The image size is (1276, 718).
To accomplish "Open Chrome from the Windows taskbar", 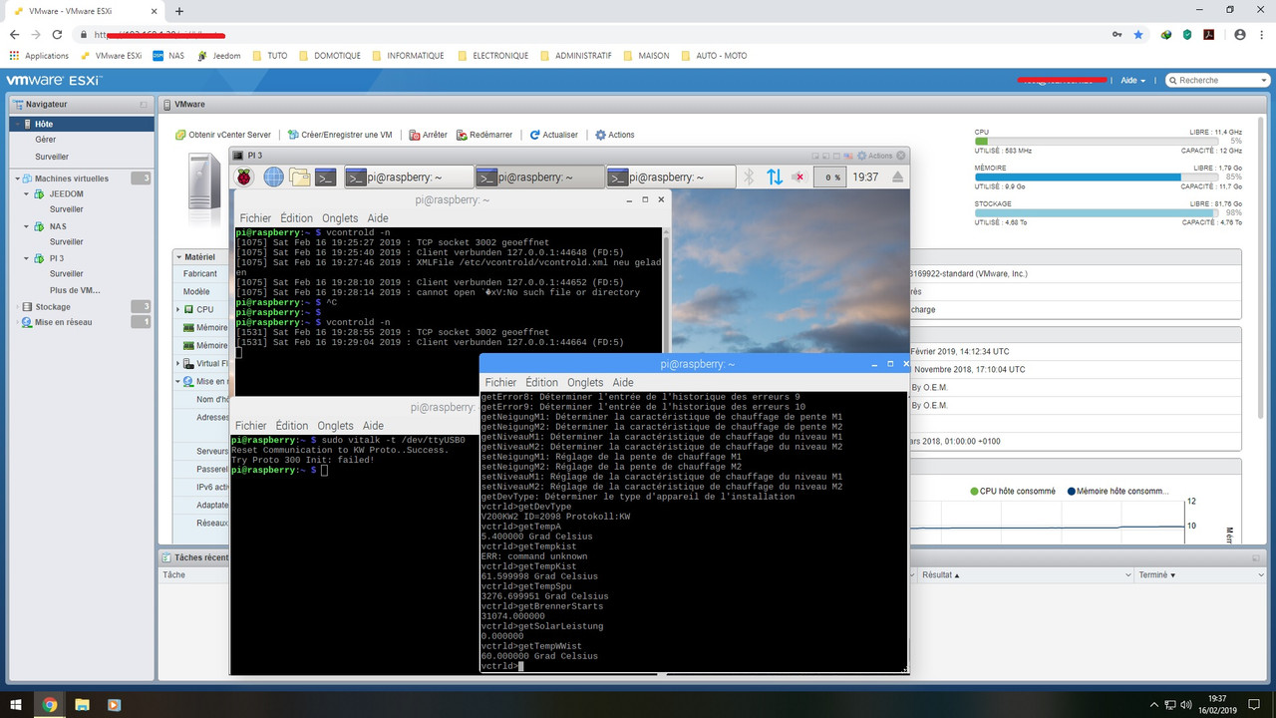I will (x=50, y=705).
